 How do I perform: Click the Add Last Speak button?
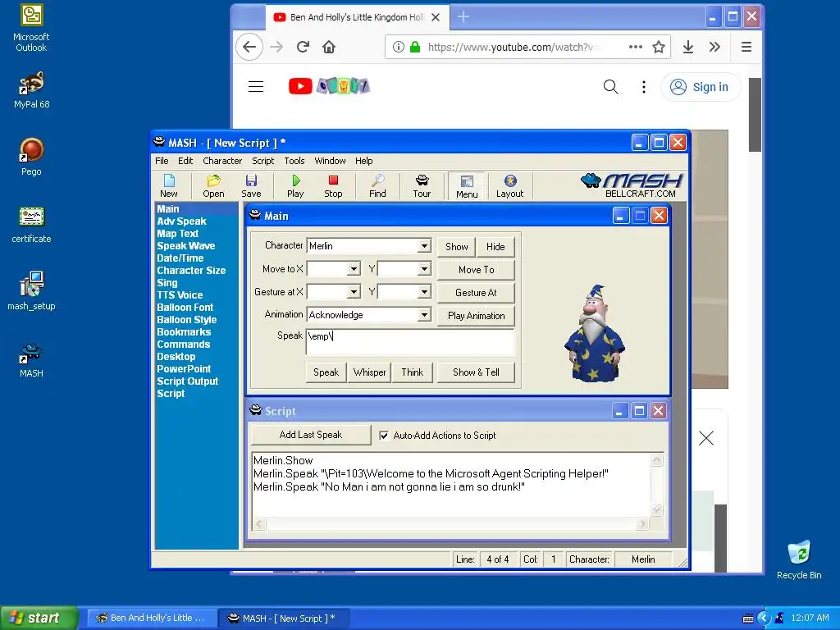(x=311, y=435)
